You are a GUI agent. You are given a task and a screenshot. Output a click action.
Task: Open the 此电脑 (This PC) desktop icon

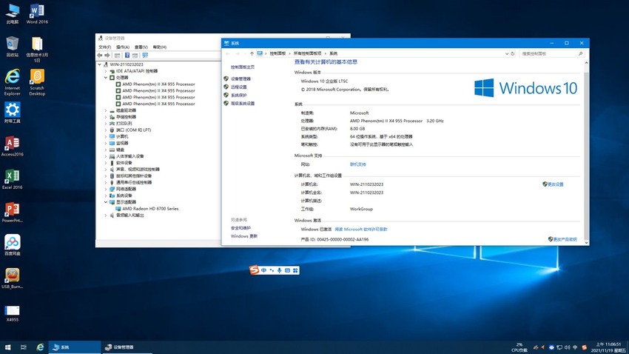click(13, 13)
